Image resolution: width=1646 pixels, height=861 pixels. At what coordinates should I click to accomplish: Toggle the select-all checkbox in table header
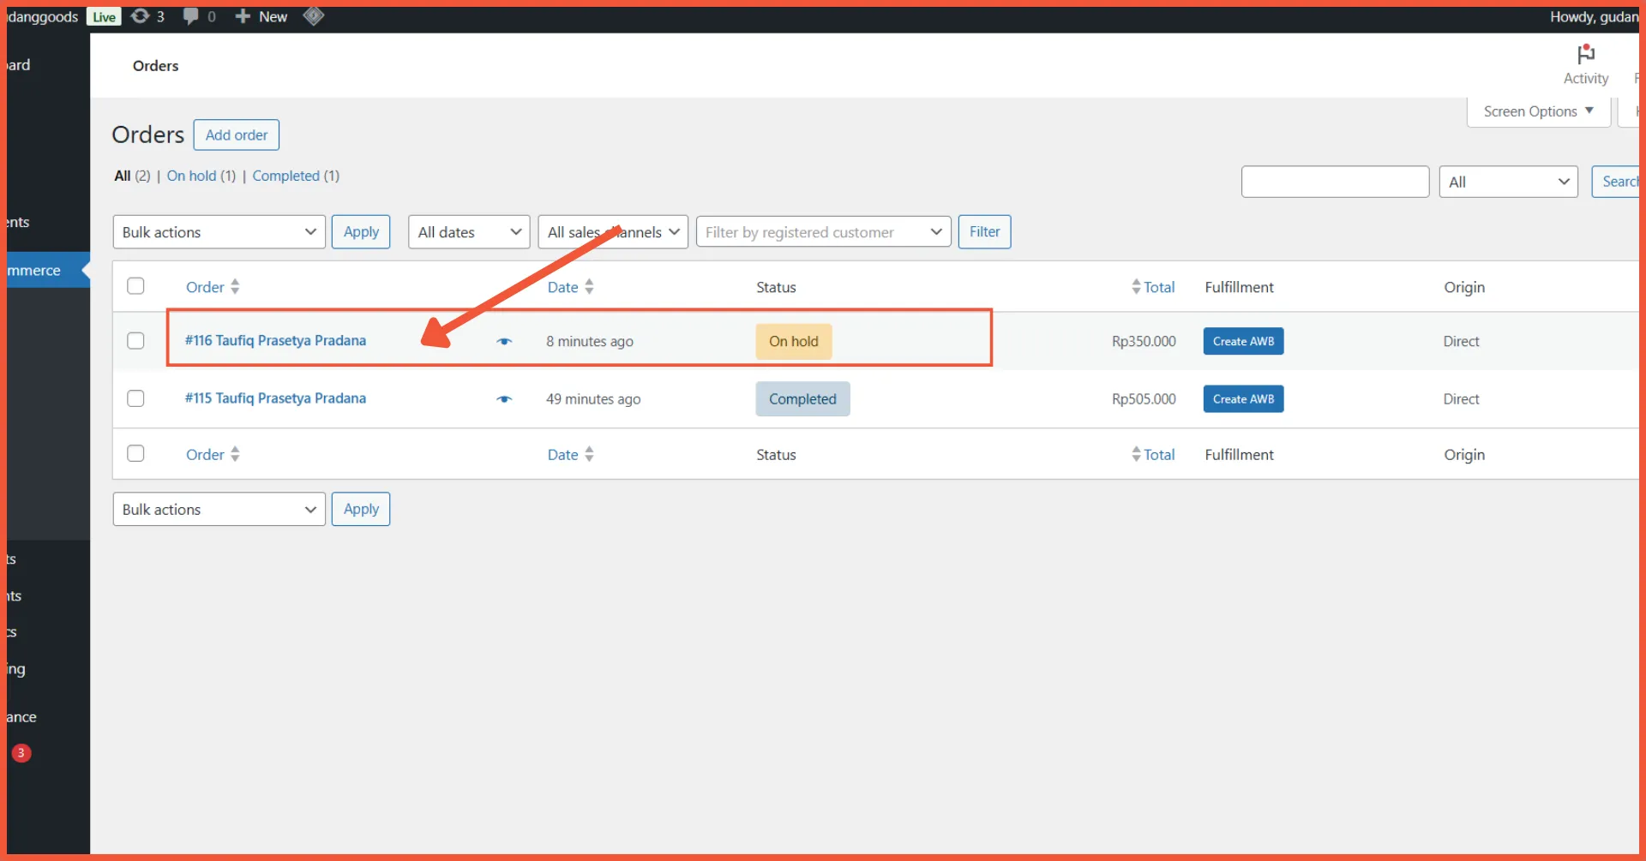[135, 286]
